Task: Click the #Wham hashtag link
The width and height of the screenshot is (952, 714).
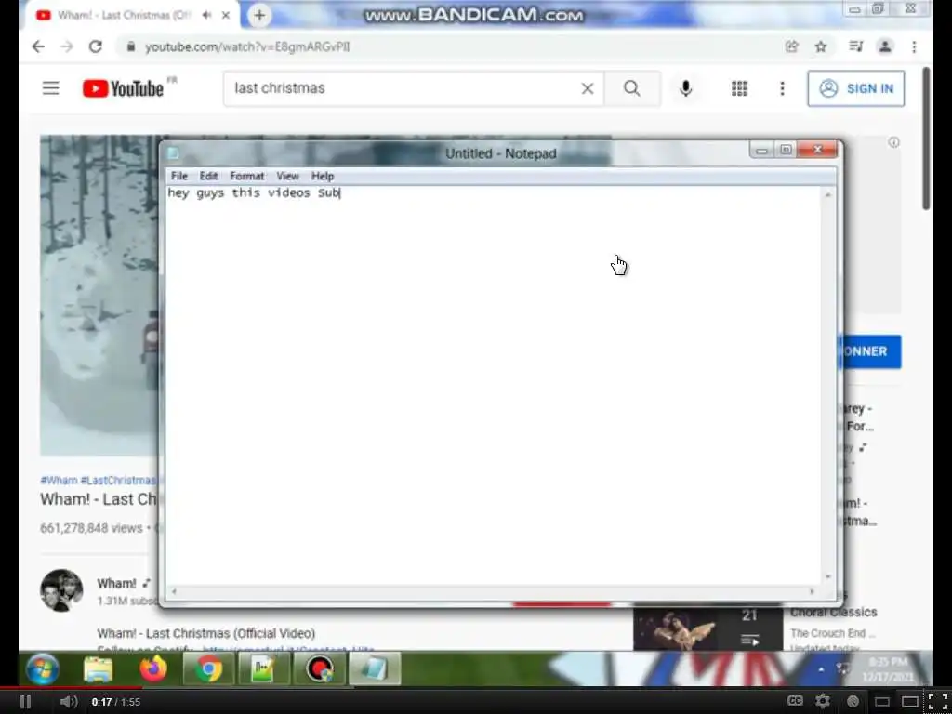Action: (59, 481)
